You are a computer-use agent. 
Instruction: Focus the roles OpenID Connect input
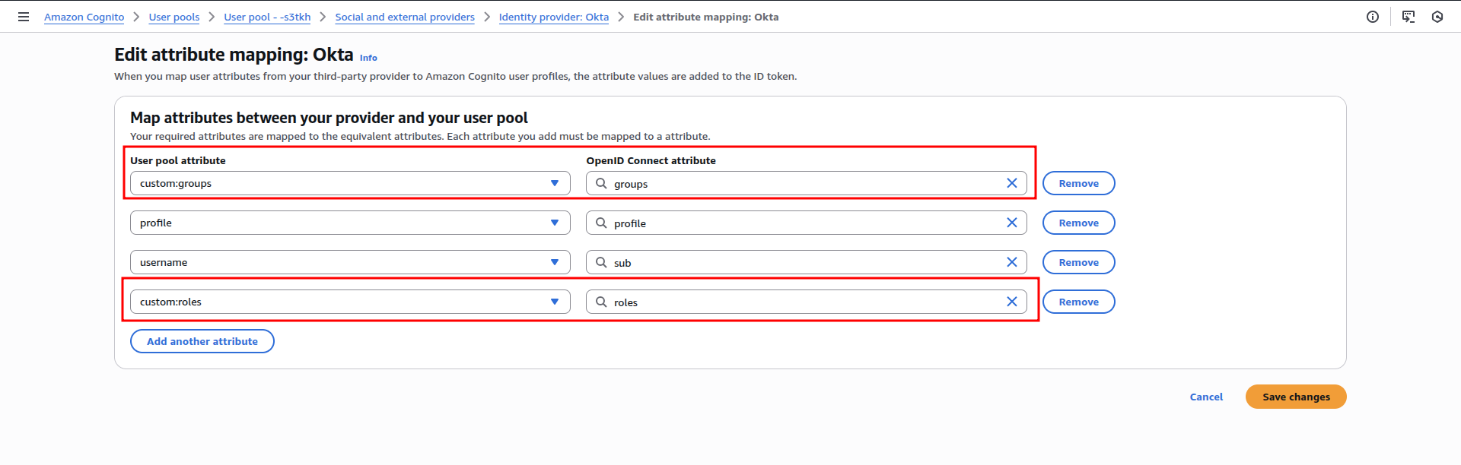tap(806, 302)
